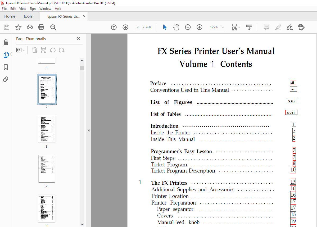Follow the List of Tables xvii link
Image resolution: width=317 pixels, height=227 pixels.
point(291,112)
